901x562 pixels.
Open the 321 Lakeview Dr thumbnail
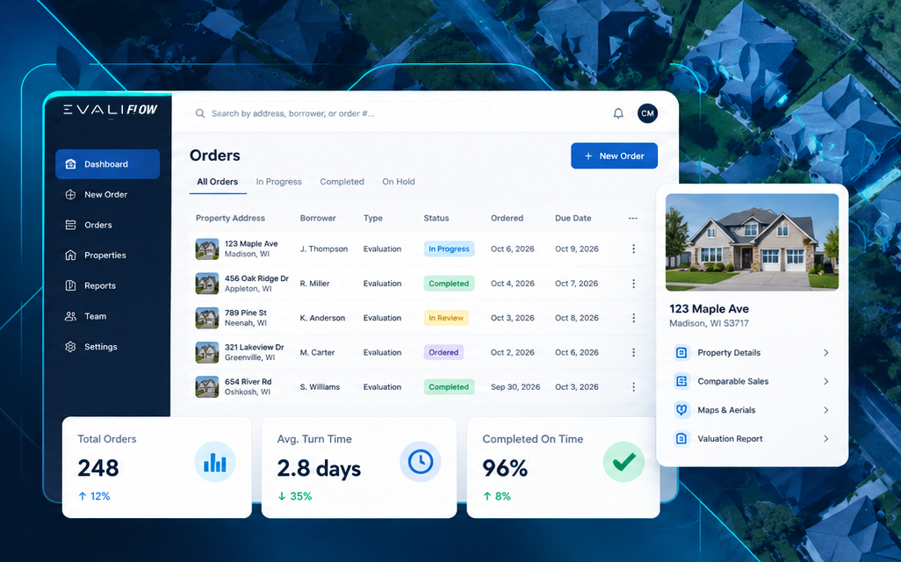[207, 352]
